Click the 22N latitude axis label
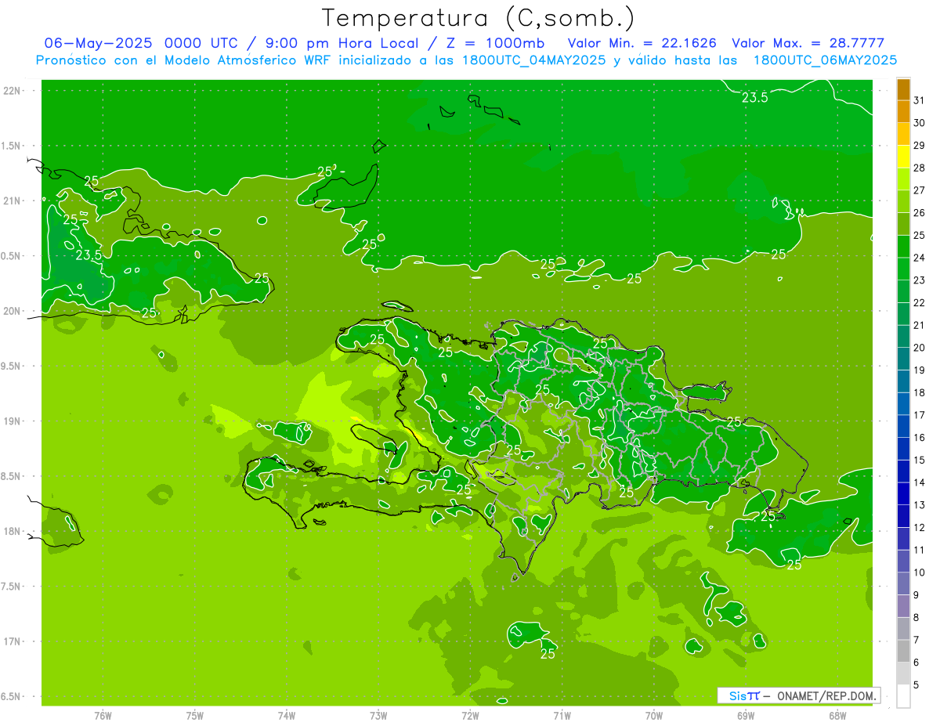The image size is (940, 726). pyautogui.click(x=13, y=90)
